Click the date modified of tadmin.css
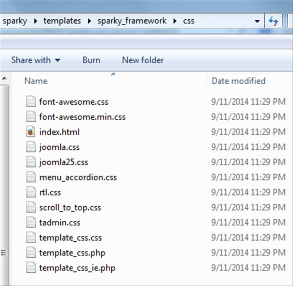 tap(248, 223)
